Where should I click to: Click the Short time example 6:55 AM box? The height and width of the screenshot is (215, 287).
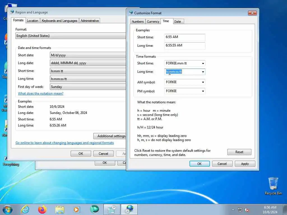(185, 37)
